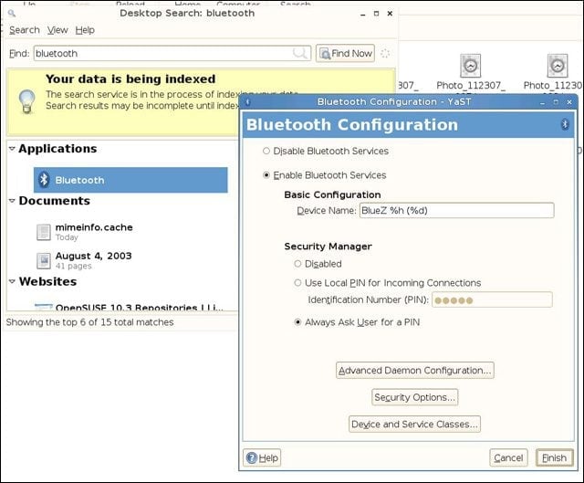The image size is (584, 483).
Task: Click the YaST window title bar icon
Action: pos(247,101)
